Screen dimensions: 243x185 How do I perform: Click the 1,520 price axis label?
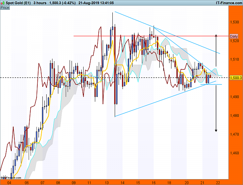click(234, 41)
